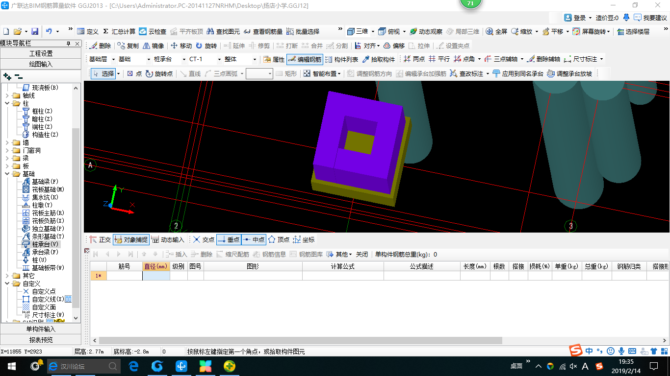This screenshot has width=670, height=376.
Task: Toggle 中点 midpoint snap
Action: click(x=254, y=239)
